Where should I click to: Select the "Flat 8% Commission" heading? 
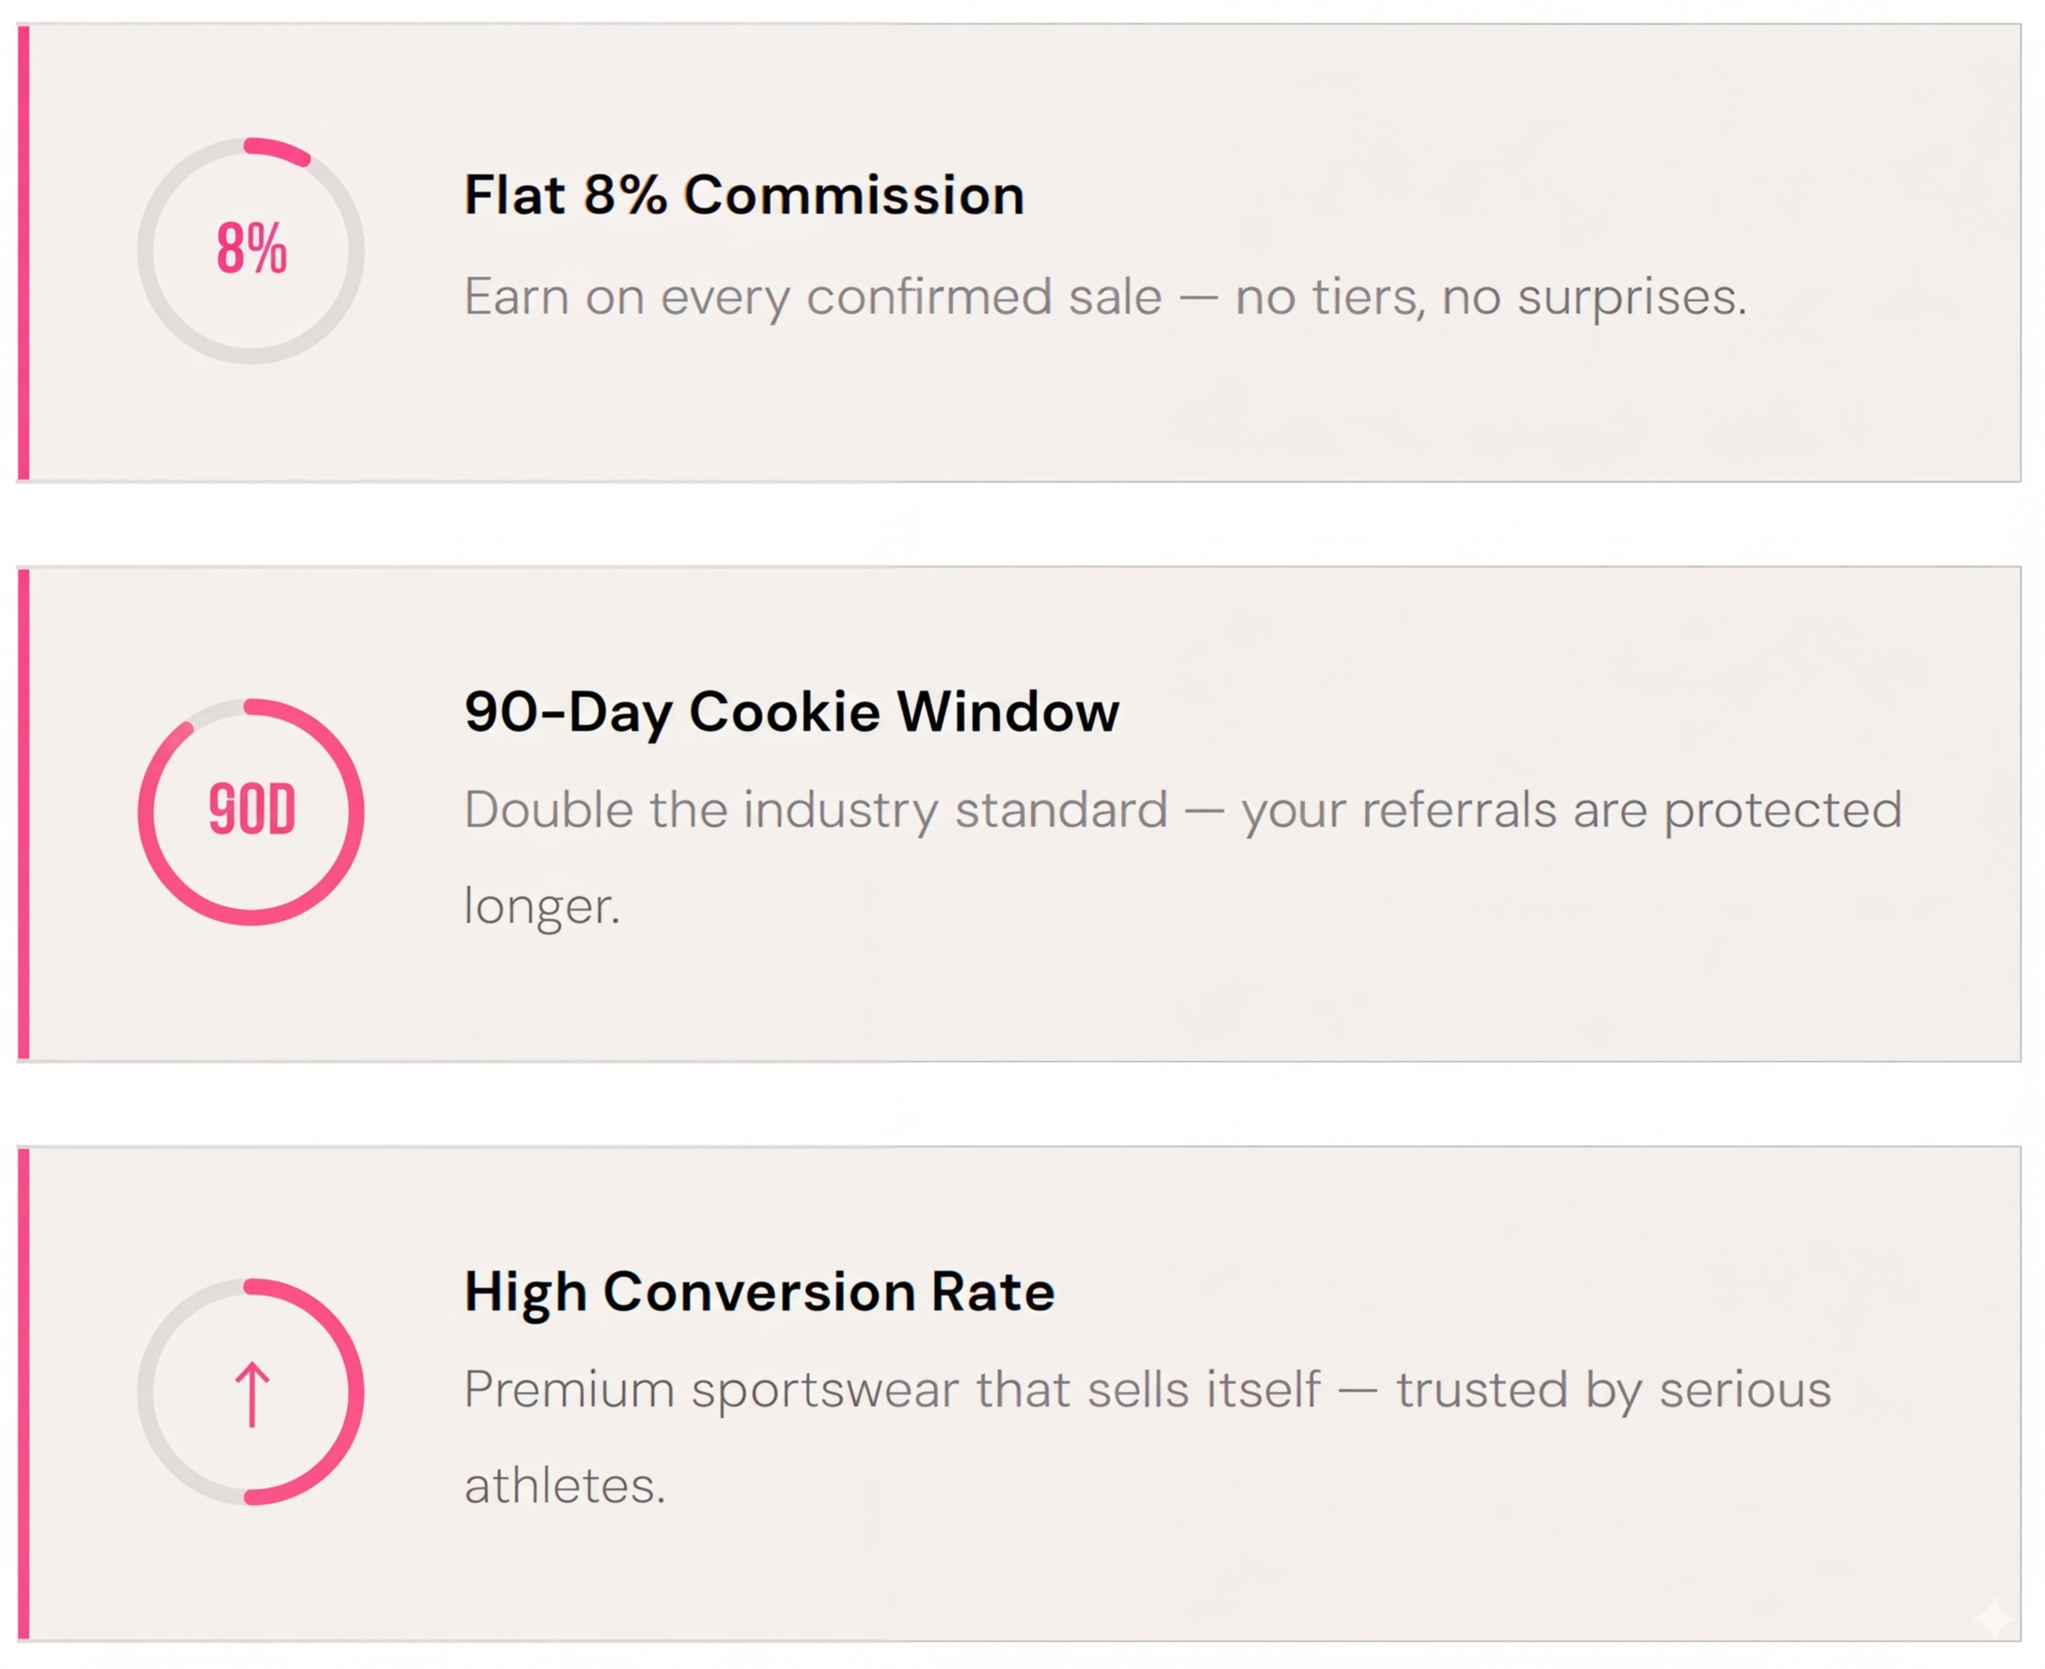(743, 195)
